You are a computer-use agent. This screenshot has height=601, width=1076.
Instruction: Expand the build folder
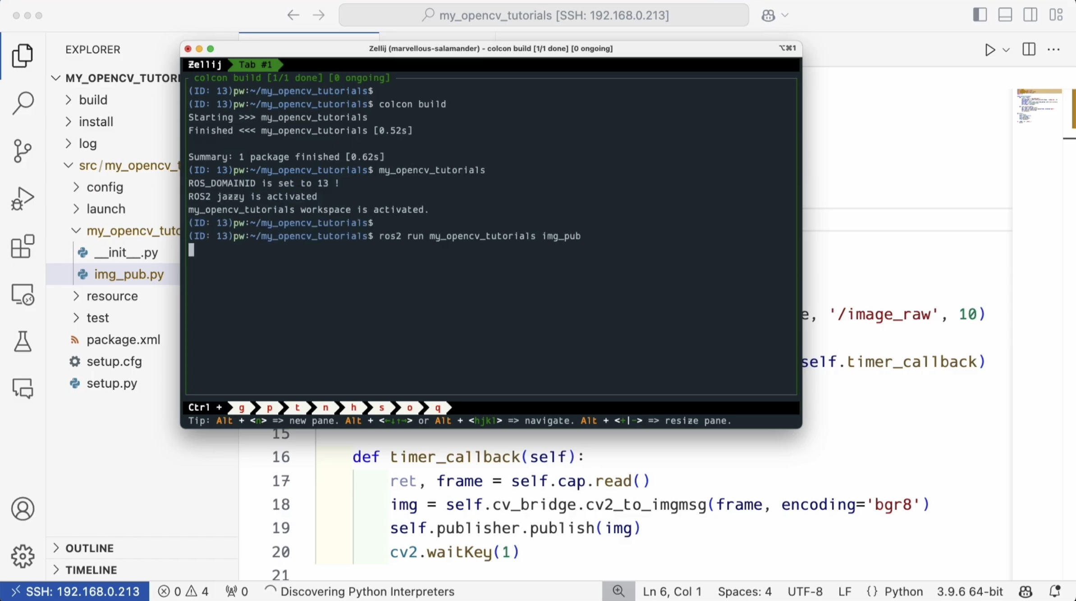(93, 100)
